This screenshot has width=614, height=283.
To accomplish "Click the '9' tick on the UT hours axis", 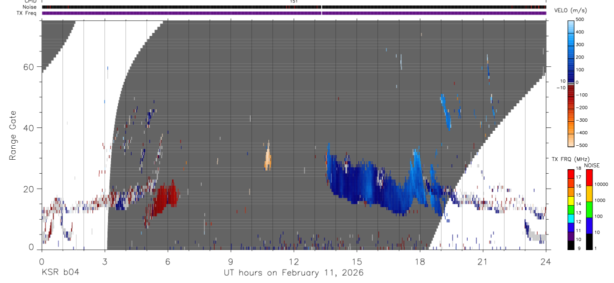I will [231, 261].
